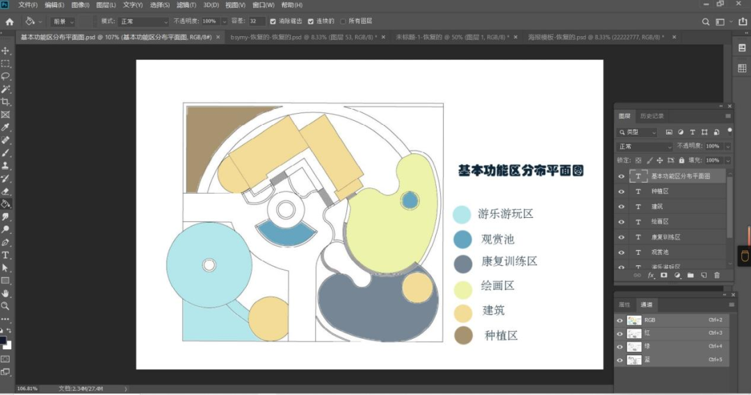Filter layers by type layers (T icon)
Image resolution: width=751 pixels, height=395 pixels.
point(692,132)
